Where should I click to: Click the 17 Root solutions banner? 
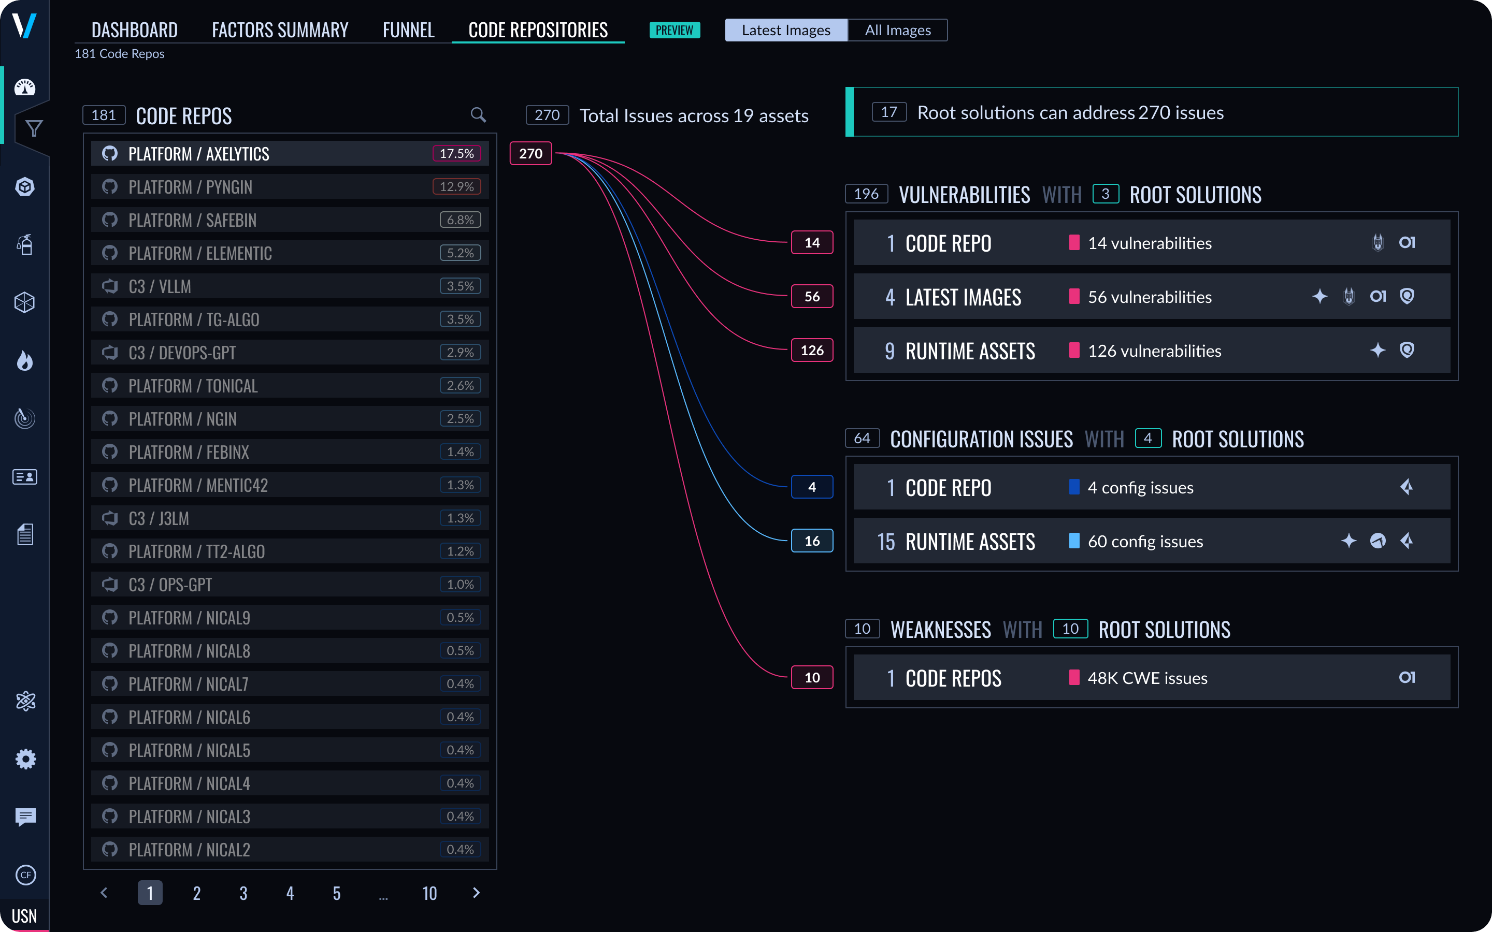pyautogui.click(x=1152, y=112)
